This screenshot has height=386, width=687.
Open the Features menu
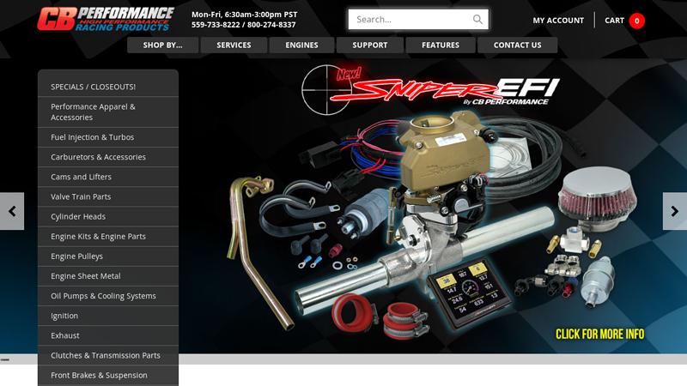click(441, 45)
